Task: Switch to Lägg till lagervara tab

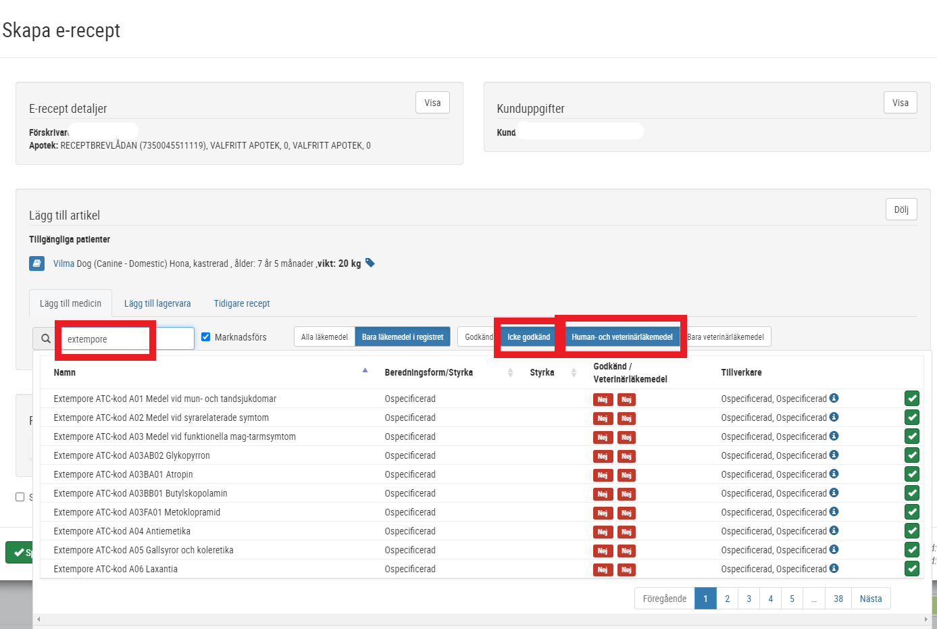Action: click(157, 303)
